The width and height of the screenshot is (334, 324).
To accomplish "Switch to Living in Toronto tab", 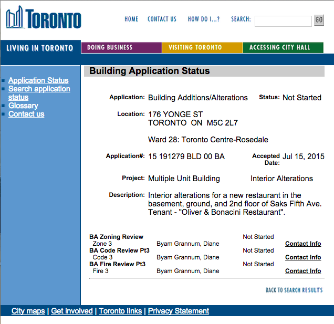I will (x=40, y=48).
